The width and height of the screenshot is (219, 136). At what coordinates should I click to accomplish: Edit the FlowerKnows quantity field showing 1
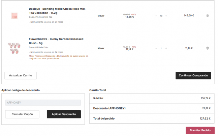[x=161, y=48]
